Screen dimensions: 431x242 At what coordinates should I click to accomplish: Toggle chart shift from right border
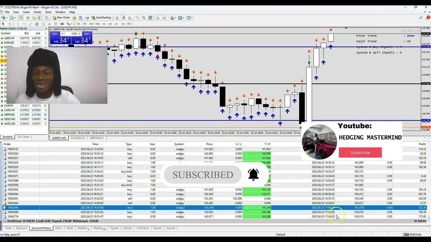(x=164, y=18)
